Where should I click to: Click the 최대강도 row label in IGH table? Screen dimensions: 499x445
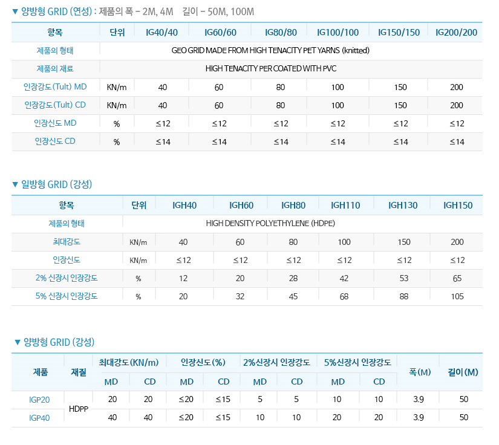[67, 242]
